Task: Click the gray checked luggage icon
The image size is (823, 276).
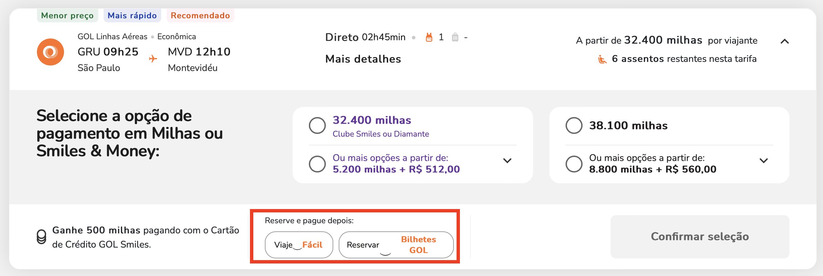Action: tap(455, 37)
